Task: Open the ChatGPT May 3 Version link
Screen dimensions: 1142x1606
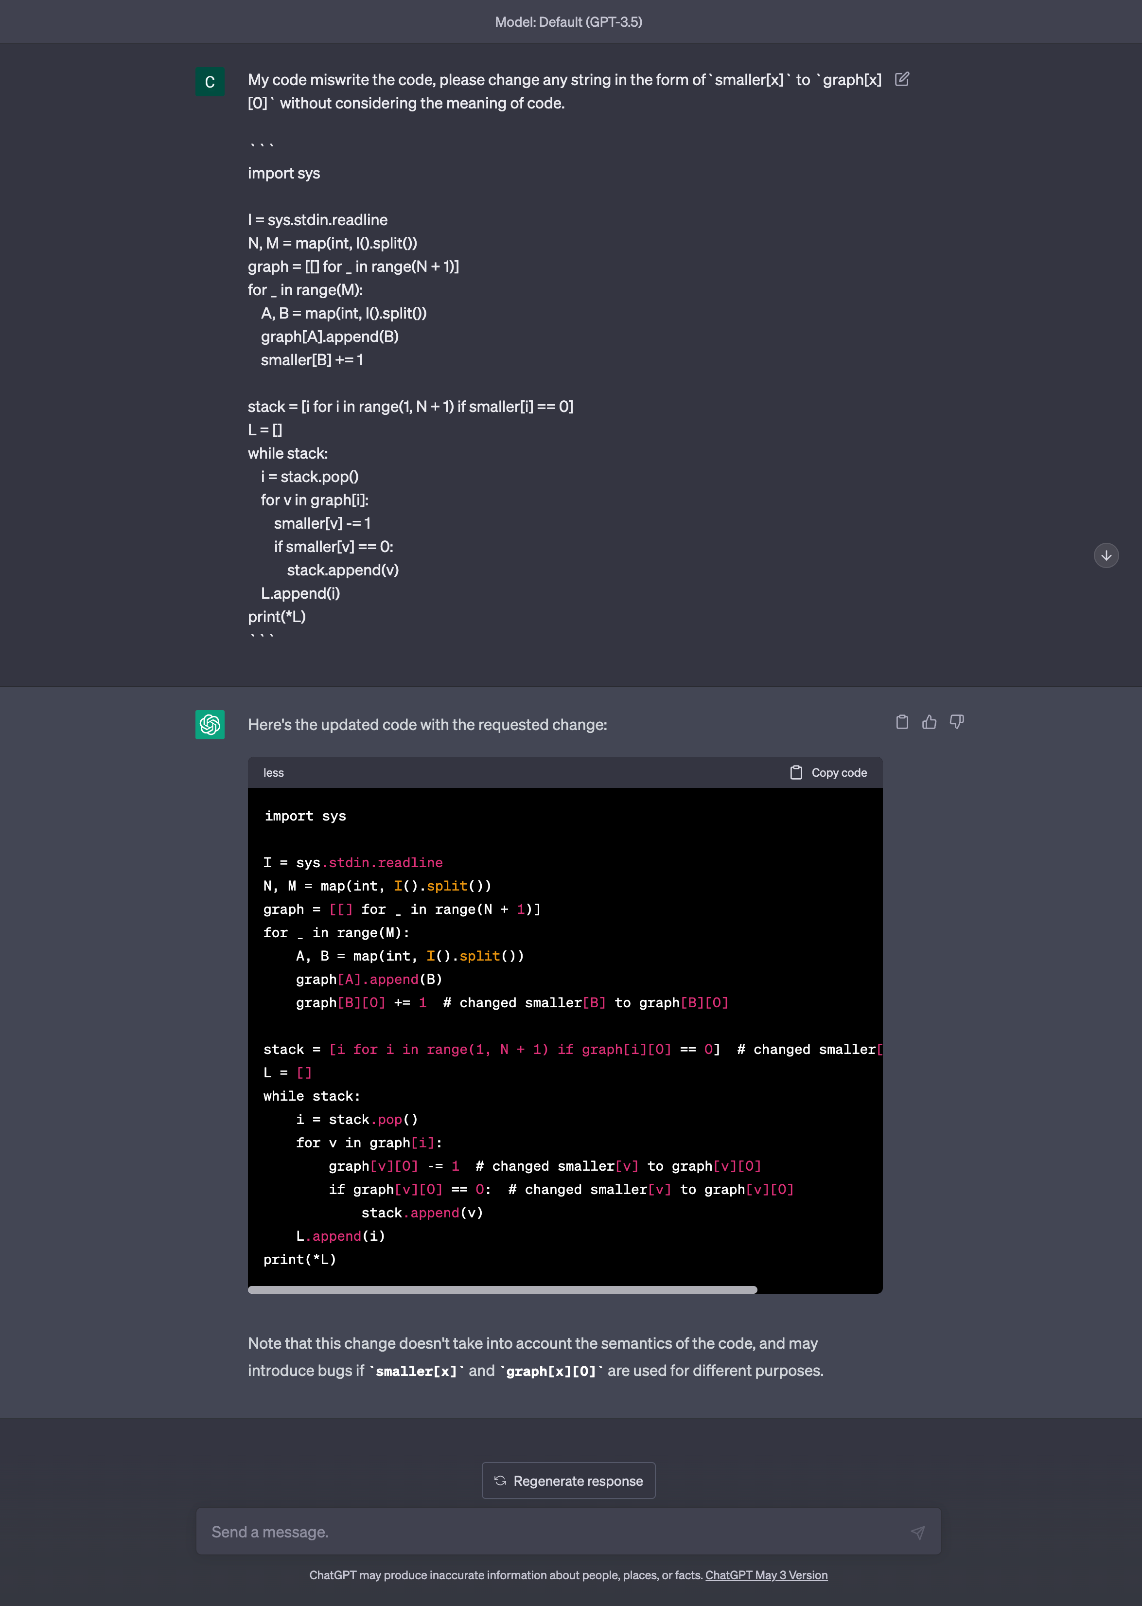Action: pos(766,1575)
